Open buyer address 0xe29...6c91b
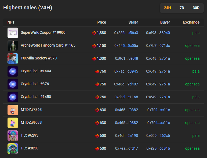The image size is (207, 158). tap(158, 149)
